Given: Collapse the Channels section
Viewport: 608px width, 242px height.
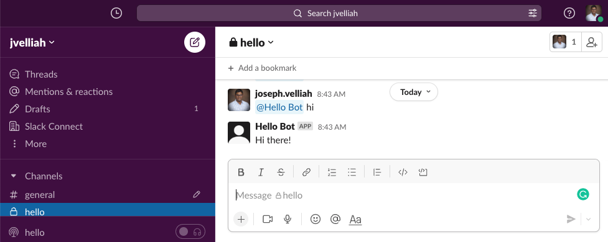Looking at the screenshot, I should tap(14, 176).
